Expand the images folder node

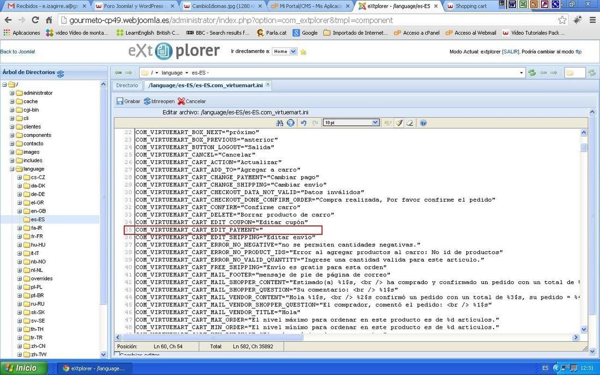12,152
